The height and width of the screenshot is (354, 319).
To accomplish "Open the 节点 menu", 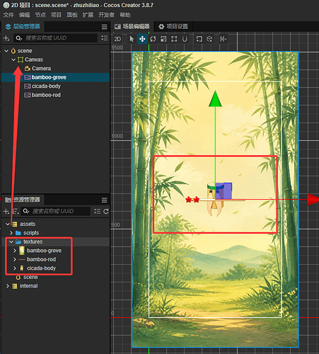I will coord(40,15).
